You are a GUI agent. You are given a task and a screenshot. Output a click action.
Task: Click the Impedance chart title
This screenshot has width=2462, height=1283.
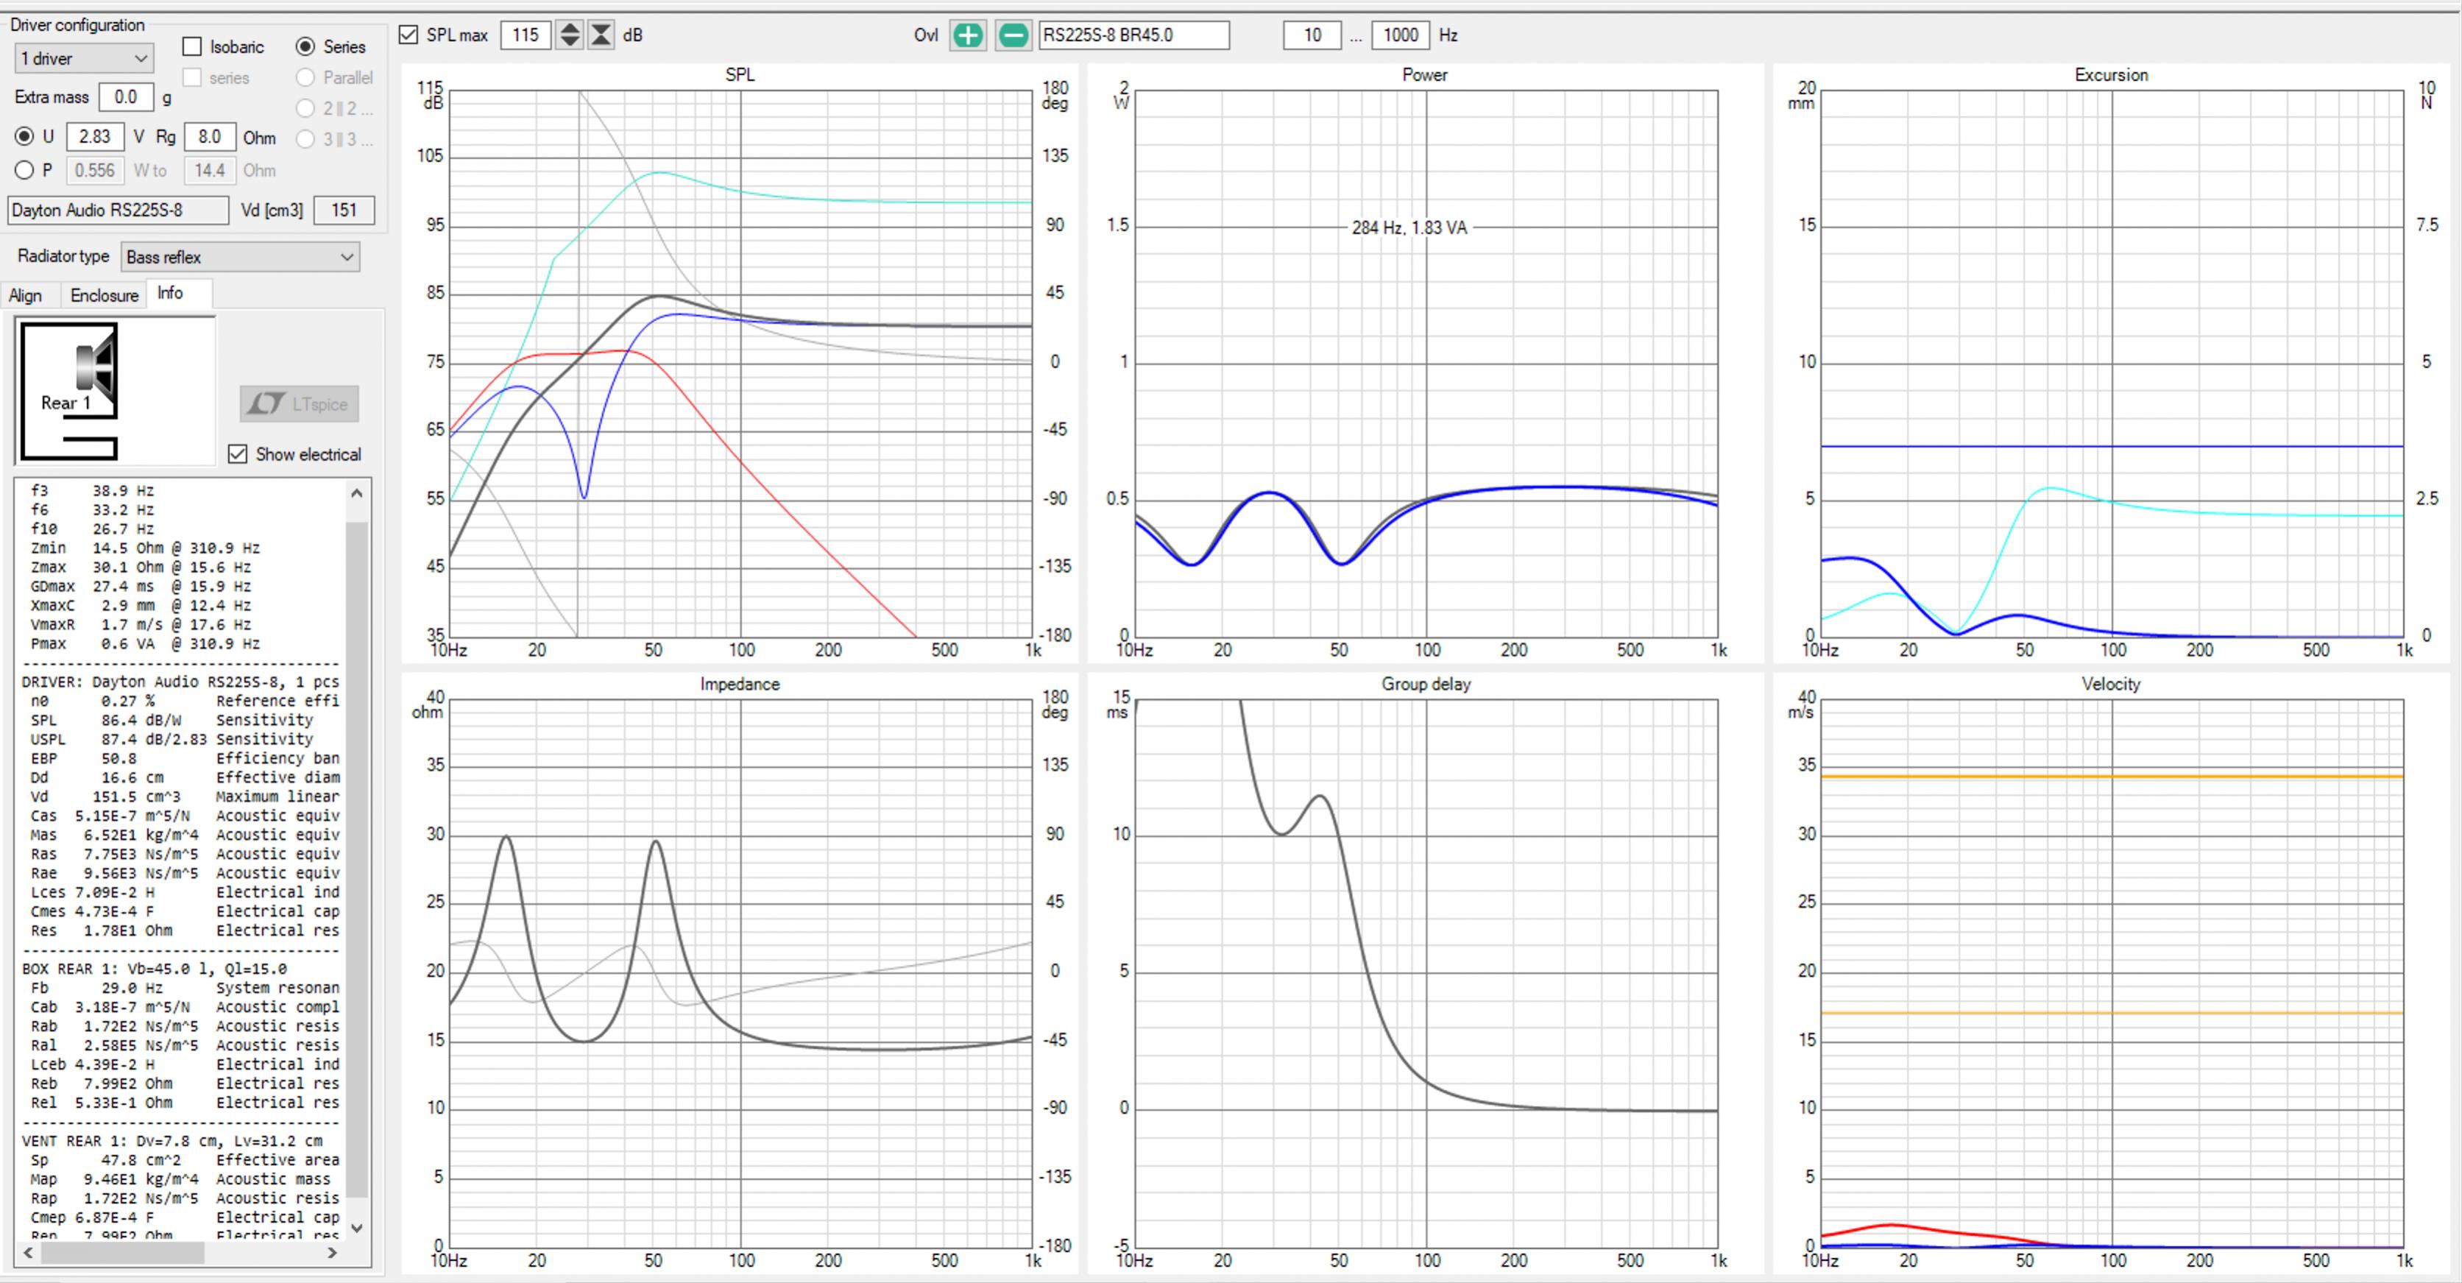pyautogui.click(x=740, y=685)
